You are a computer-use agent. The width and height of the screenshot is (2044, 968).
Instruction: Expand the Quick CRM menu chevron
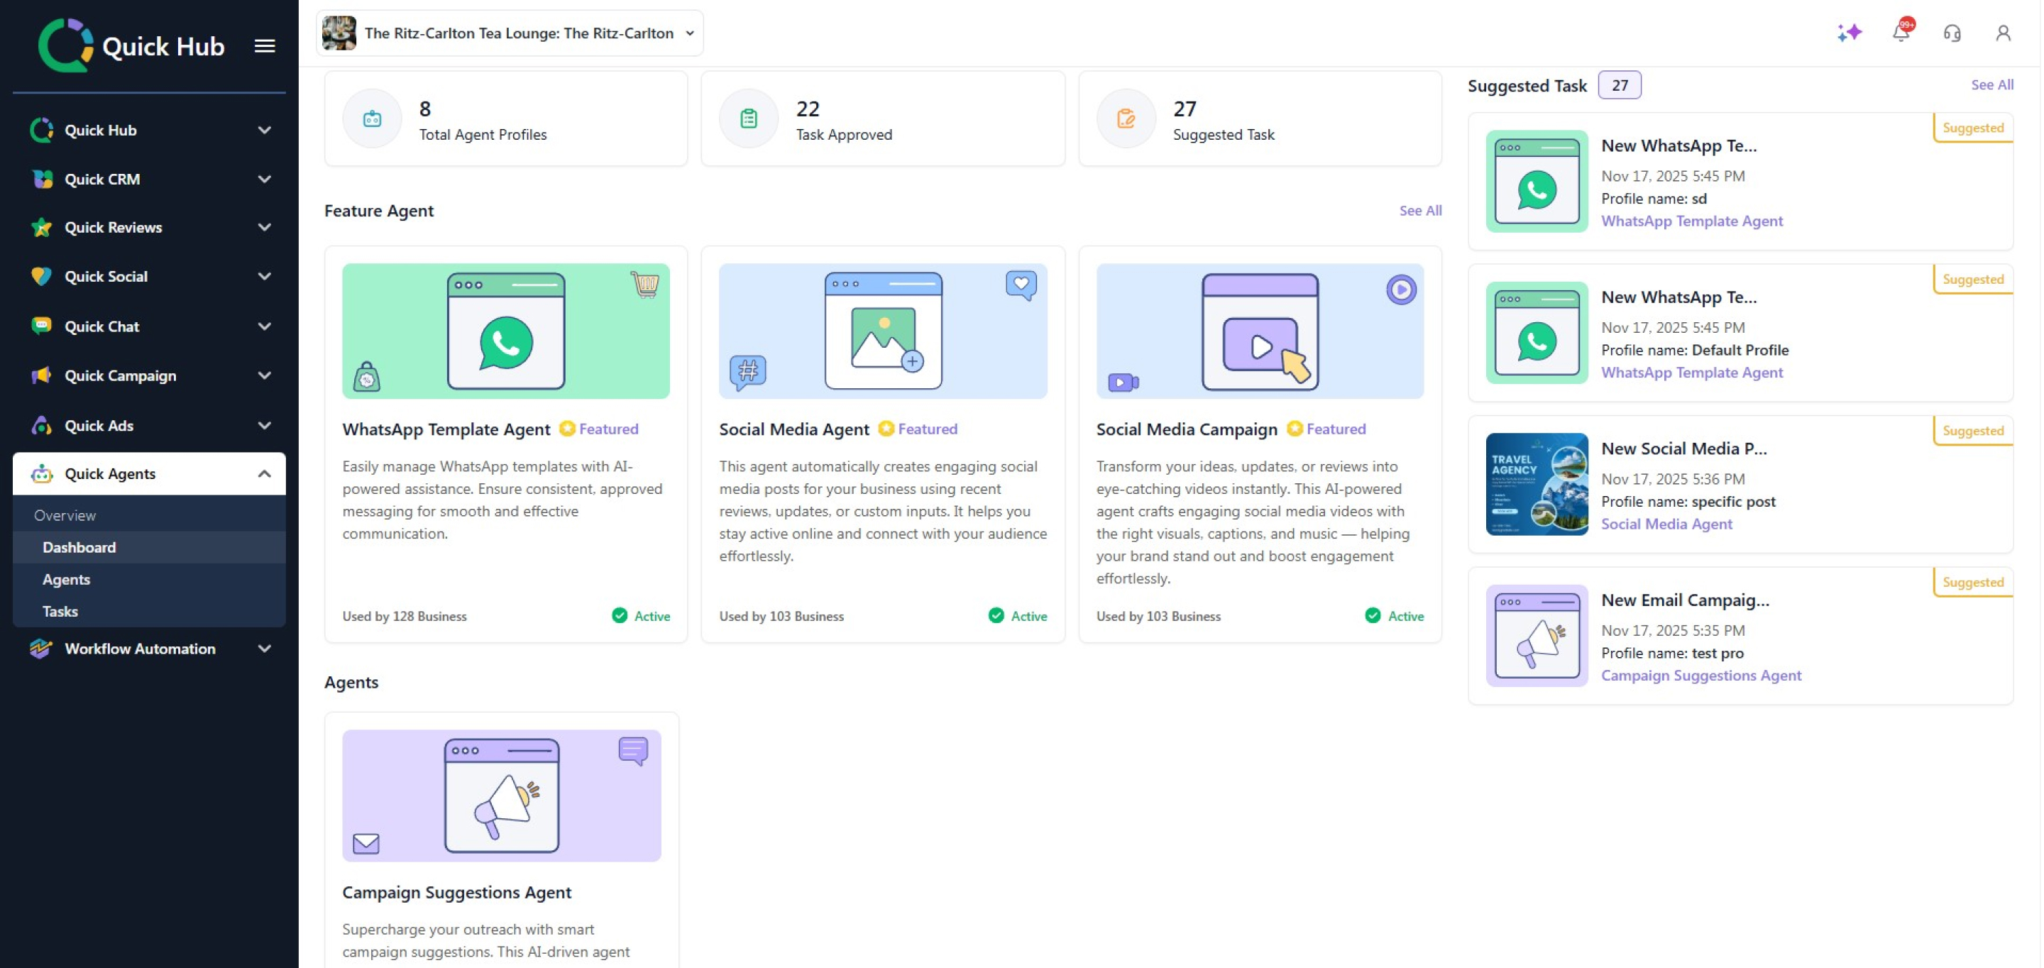264,180
